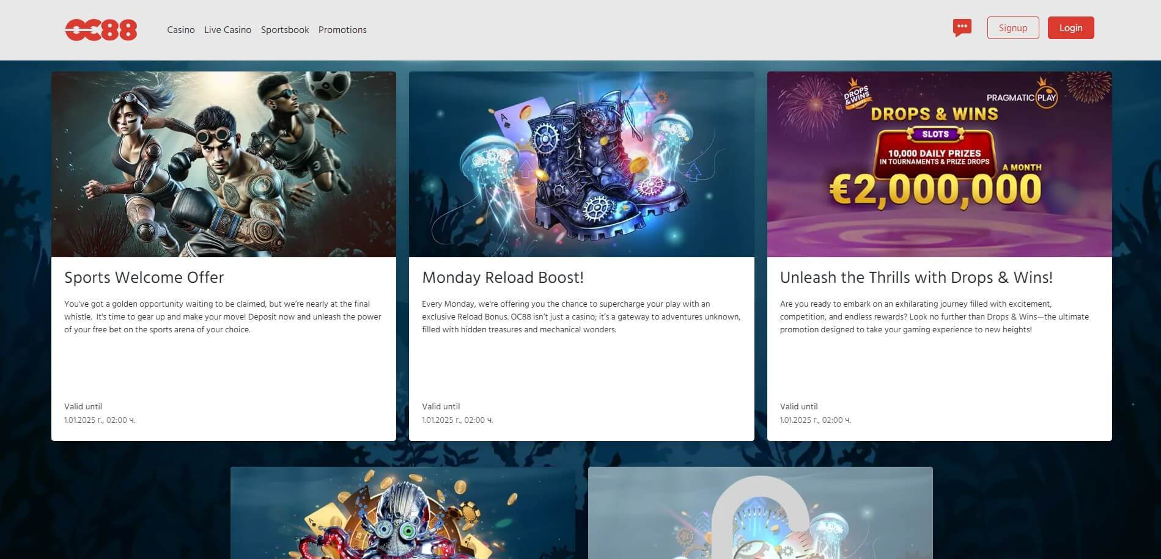Open the Sports Welcome Offer banner image
The image size is (1161, 559).
pyautogui.click(x=224, y=164)
